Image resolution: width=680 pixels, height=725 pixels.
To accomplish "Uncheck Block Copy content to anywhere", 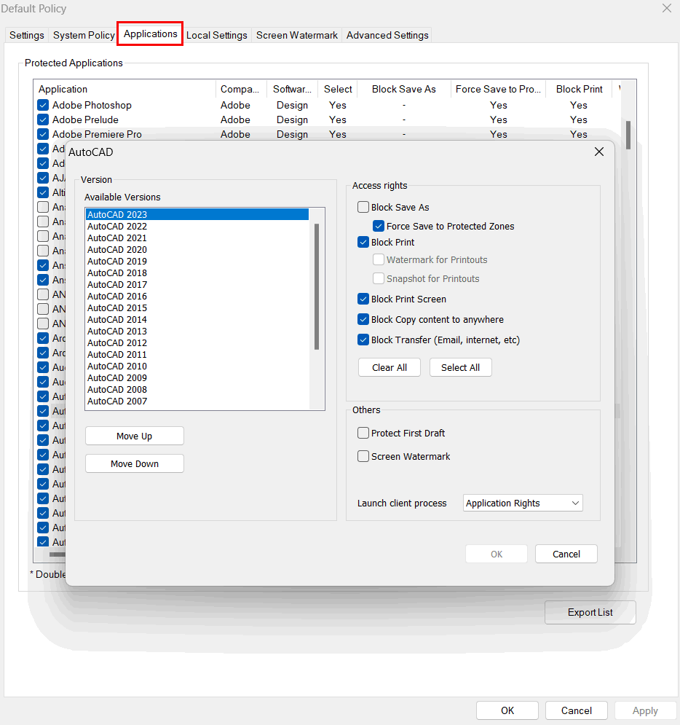I will point(363,320).
